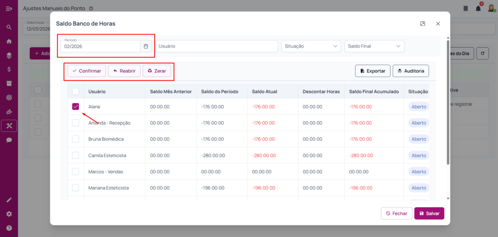The height and width of the screenshot is (237, 498).
Task: Click the open-in-new-window icon of dialog
Action: (x=423, y=23)
